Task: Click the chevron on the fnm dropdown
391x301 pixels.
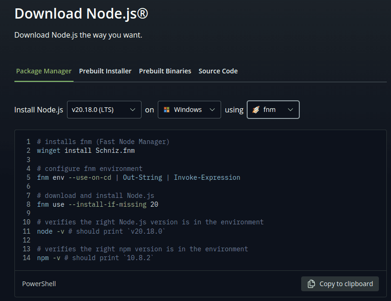Action: point(291,110)
